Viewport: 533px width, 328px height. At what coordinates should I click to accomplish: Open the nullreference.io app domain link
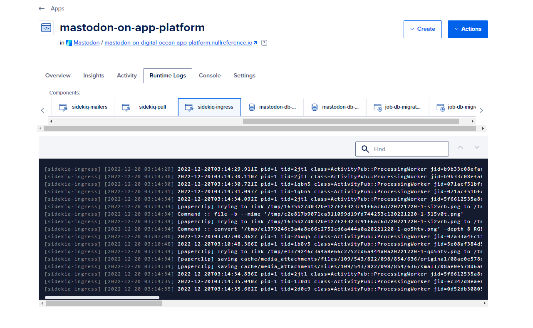coord(178,42)
